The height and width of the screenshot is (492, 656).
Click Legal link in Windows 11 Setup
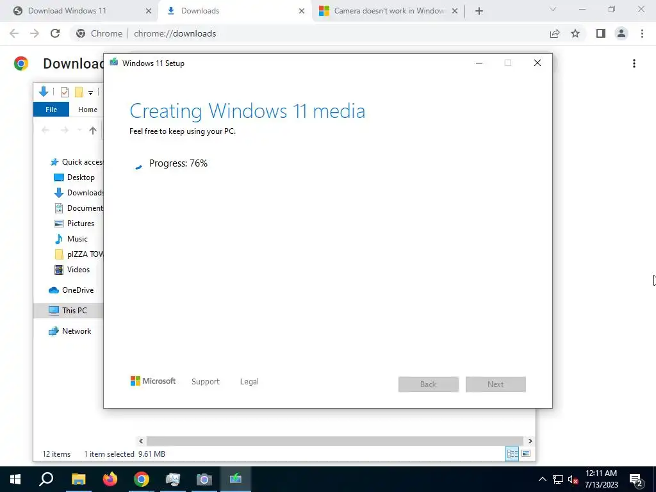click(x=249, y=382)
